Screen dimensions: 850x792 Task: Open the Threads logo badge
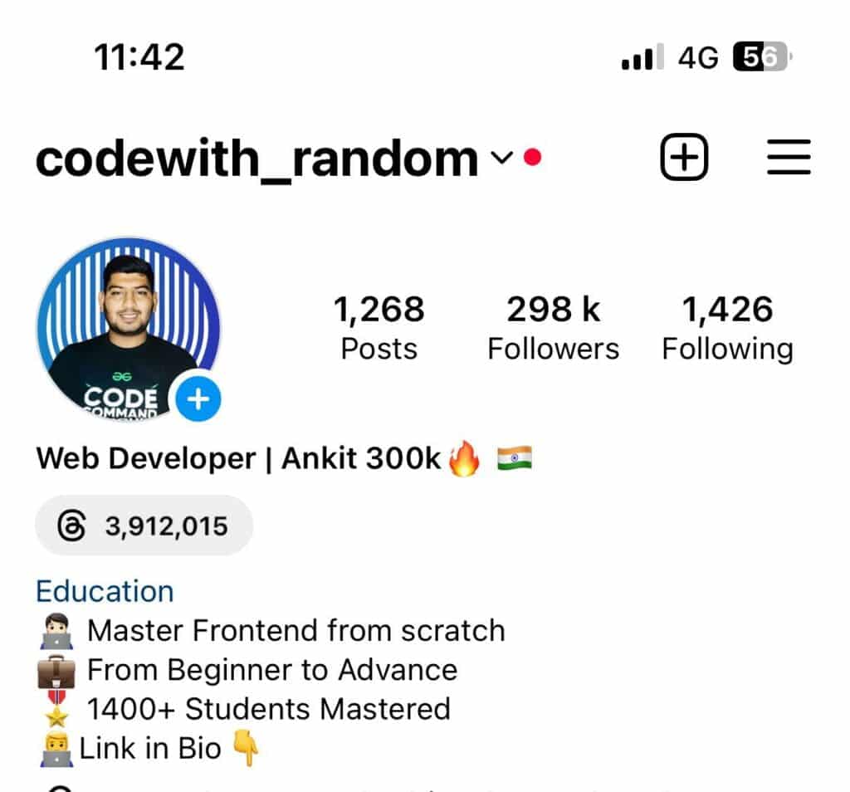(x=71, y=526)
